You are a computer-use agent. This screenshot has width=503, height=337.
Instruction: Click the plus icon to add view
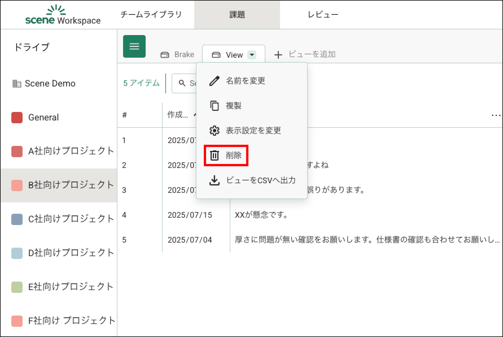click(278, 55)
